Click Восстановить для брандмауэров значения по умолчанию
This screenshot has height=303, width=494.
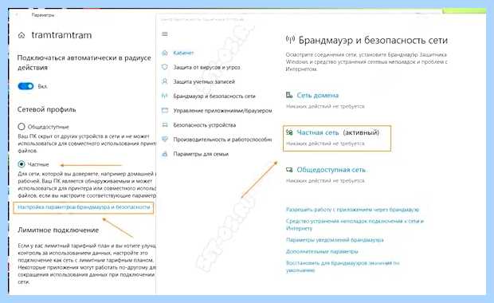[343, 266]
